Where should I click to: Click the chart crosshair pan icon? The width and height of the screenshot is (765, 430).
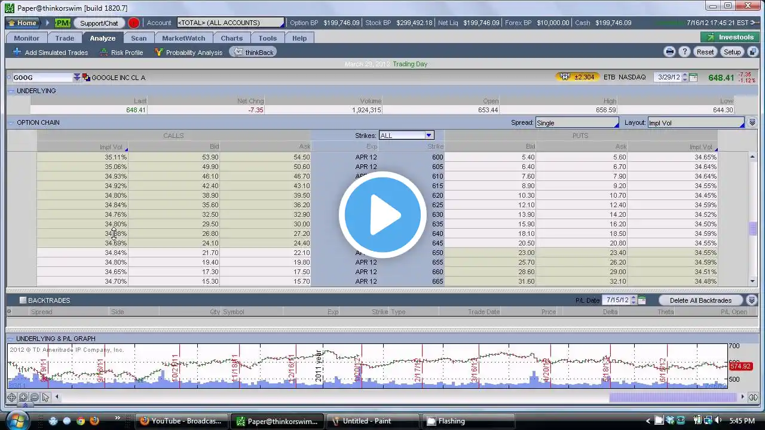(x=11, y=397)
